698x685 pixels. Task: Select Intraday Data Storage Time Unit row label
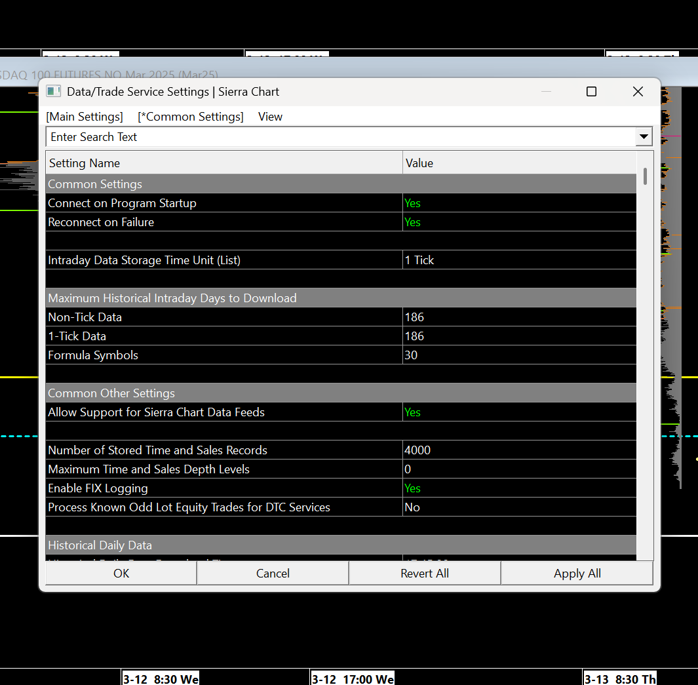click(x=144, y=260)
